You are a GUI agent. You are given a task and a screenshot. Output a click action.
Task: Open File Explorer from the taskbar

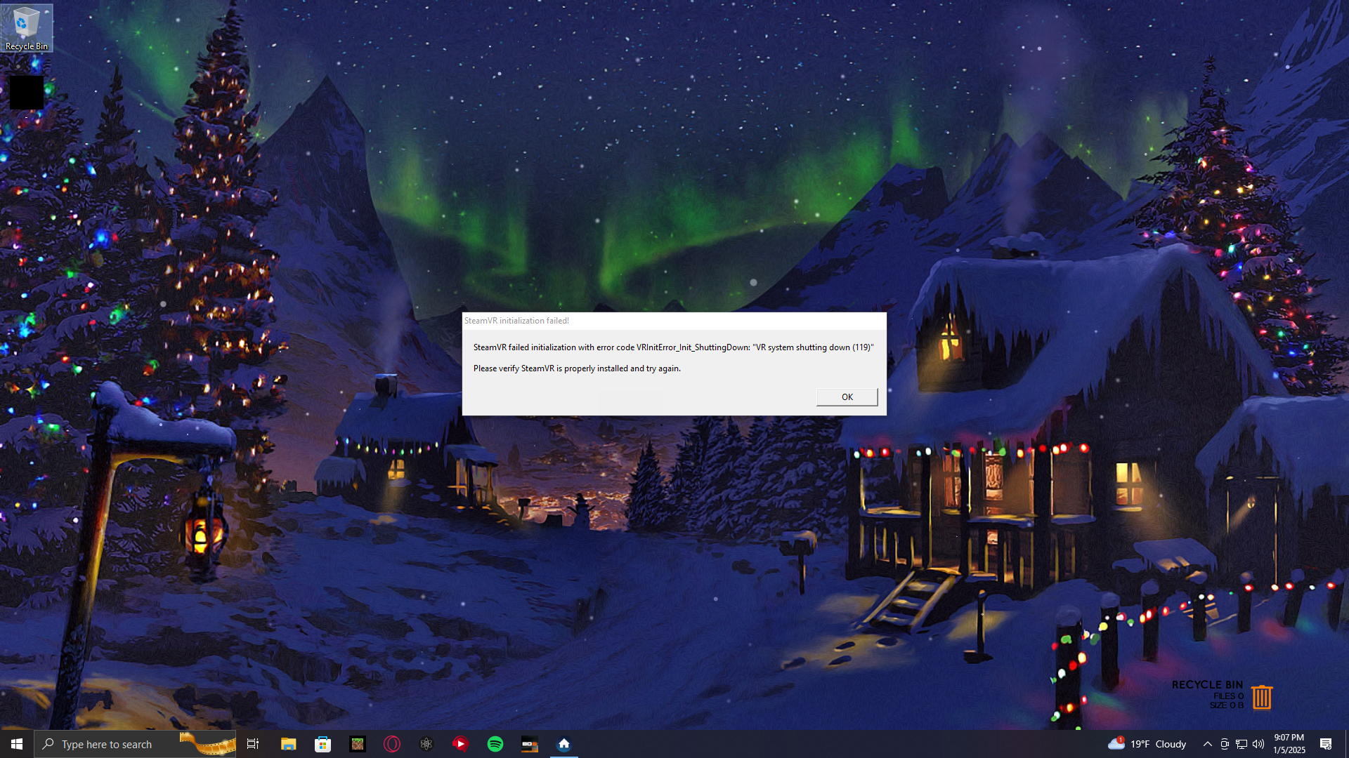tap(288, 744)
